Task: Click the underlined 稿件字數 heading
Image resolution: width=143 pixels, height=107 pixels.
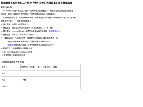Action: point(7,31)
